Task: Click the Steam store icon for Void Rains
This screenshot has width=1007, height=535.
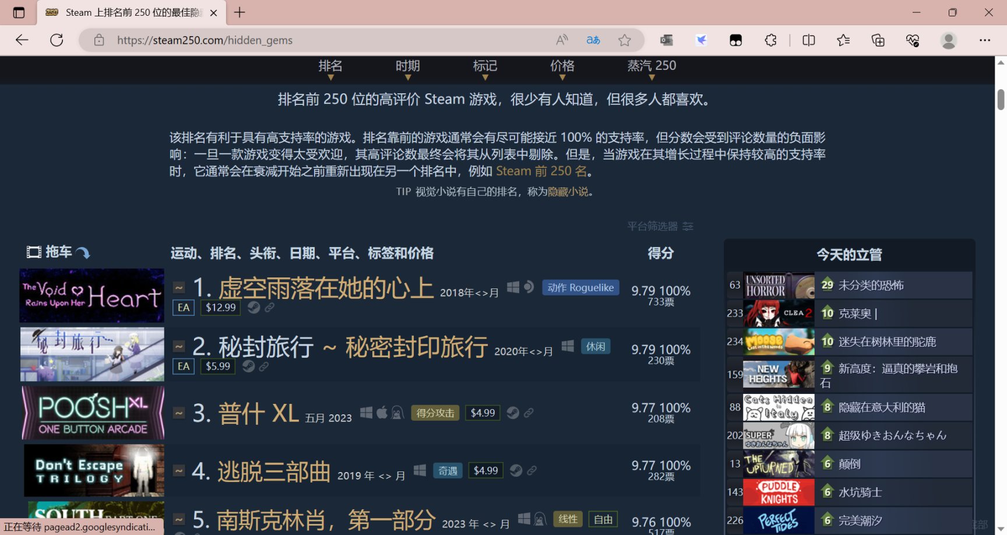Action: coord(253,307)
